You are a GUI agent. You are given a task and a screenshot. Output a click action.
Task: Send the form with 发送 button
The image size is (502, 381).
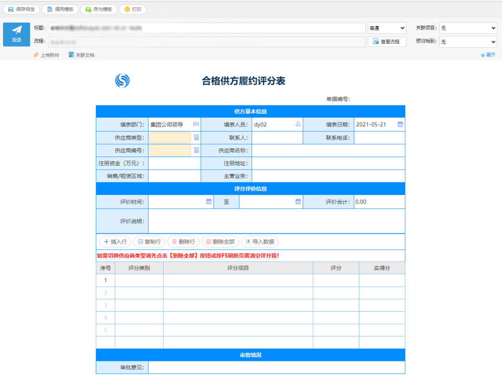(17, 34)
